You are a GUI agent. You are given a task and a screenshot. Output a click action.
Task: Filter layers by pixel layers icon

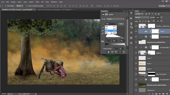coord(146,14)
